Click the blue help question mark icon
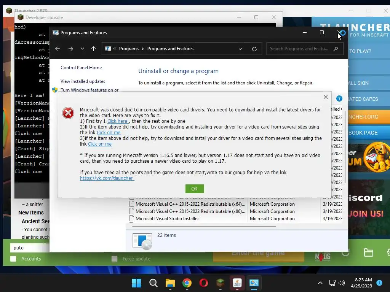This screenshot has width=390, height=292. [339, 98]
